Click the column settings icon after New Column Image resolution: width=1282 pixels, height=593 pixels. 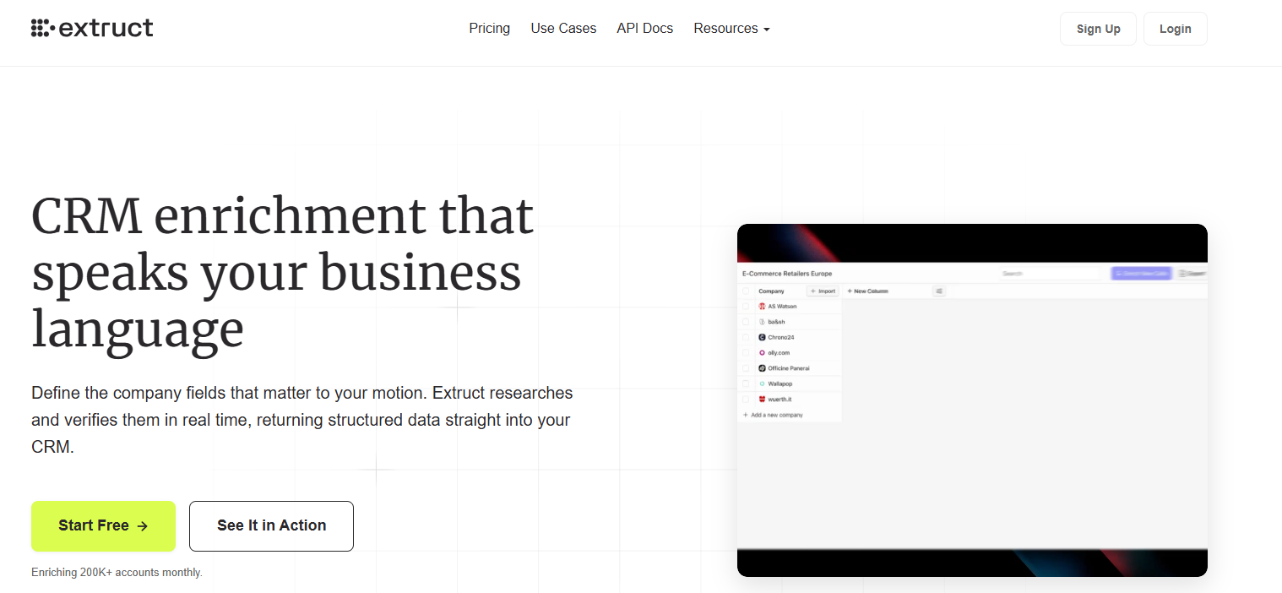pos(939,291)
